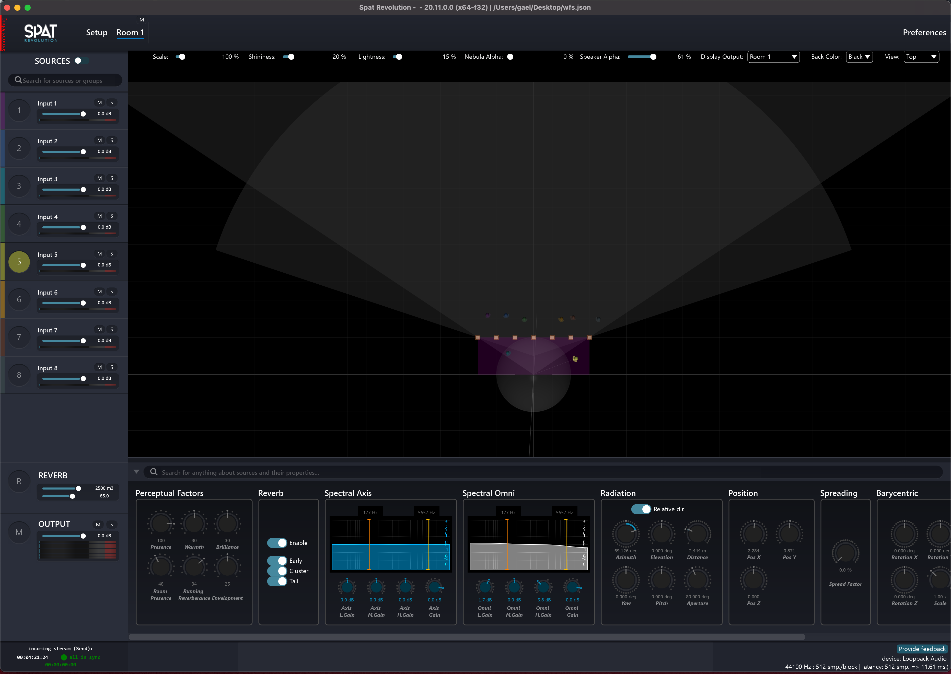951x674 pixels.
Task: Select the Input 5 source circle
Action: tap(19, 262)
